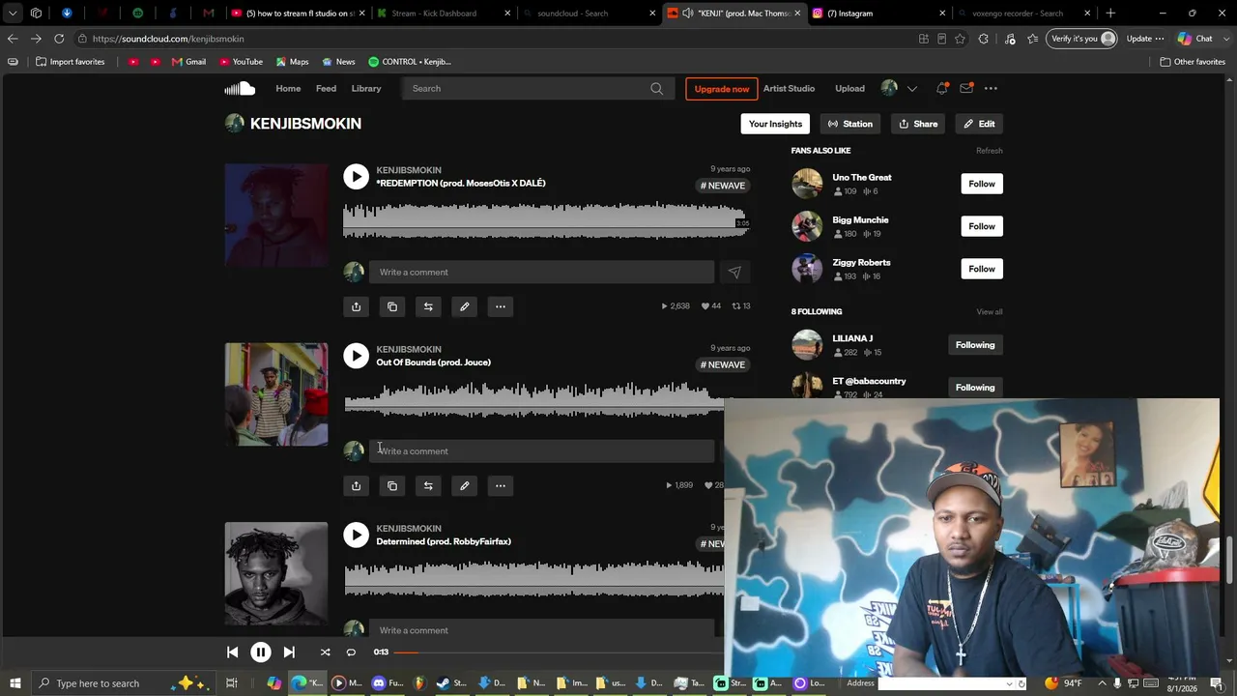Open the SoundCloud header more menu
The width and height of the screenshot is (1237, 696).
coord(991,89)
